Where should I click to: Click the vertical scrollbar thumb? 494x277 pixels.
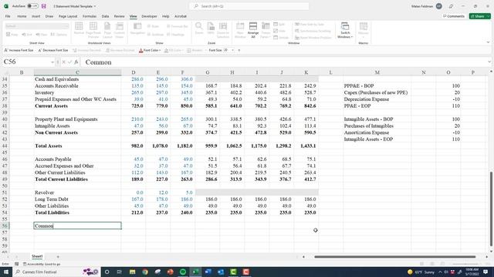(x=491, y=209)
